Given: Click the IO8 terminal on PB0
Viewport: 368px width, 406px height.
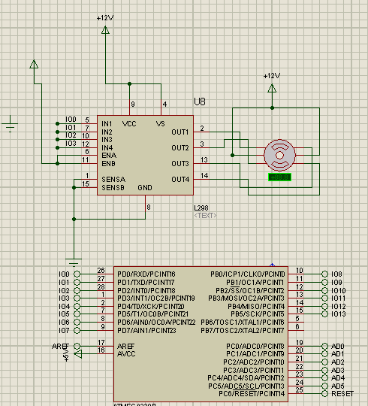Looking at the screenshot, I should 324,274.
